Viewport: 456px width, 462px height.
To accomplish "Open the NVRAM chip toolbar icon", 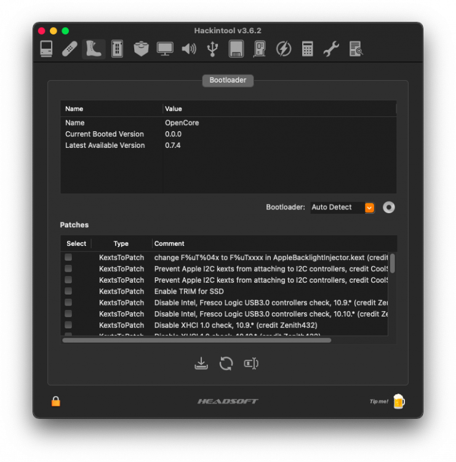I will [x=117, y=49].
